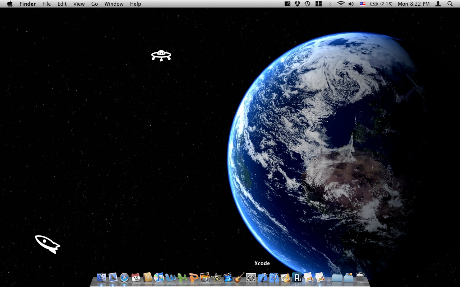Screen dimensions: 460x287
Task: Open the Apple menu
Action: 10,4
